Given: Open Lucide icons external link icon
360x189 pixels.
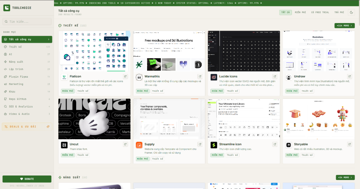Looking at the screenshot, I should (275, 76).
